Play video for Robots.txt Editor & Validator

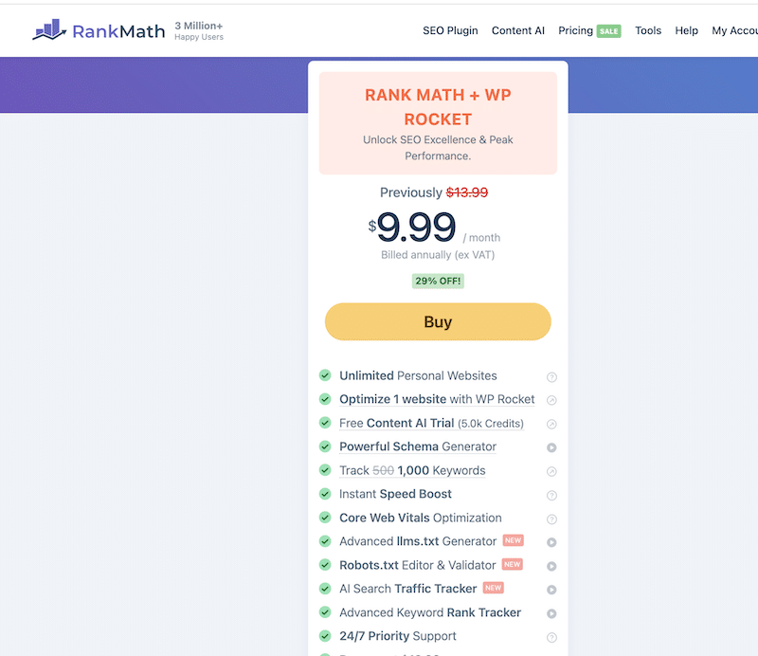pos(551,564)
